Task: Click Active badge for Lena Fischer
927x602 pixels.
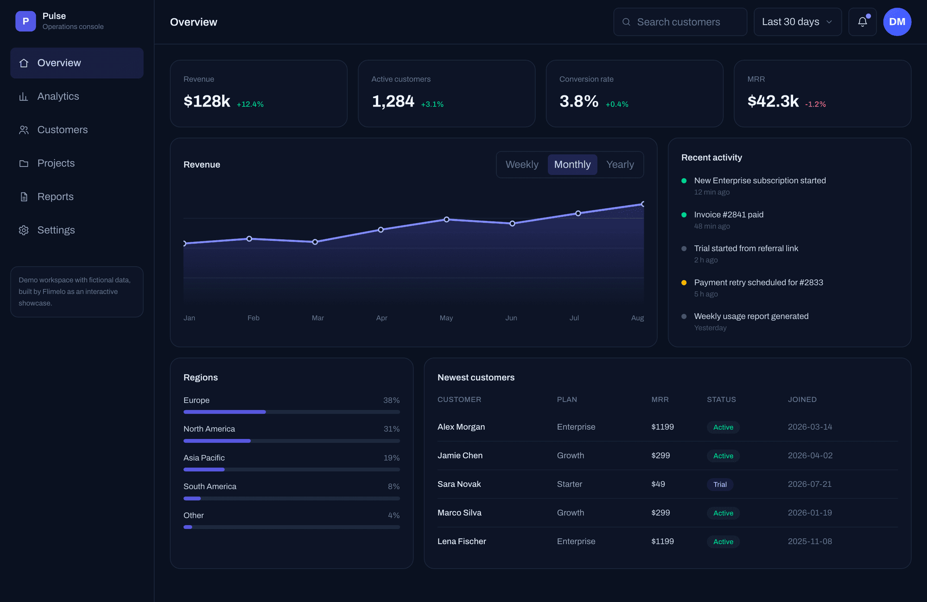Action: (723, 542)
